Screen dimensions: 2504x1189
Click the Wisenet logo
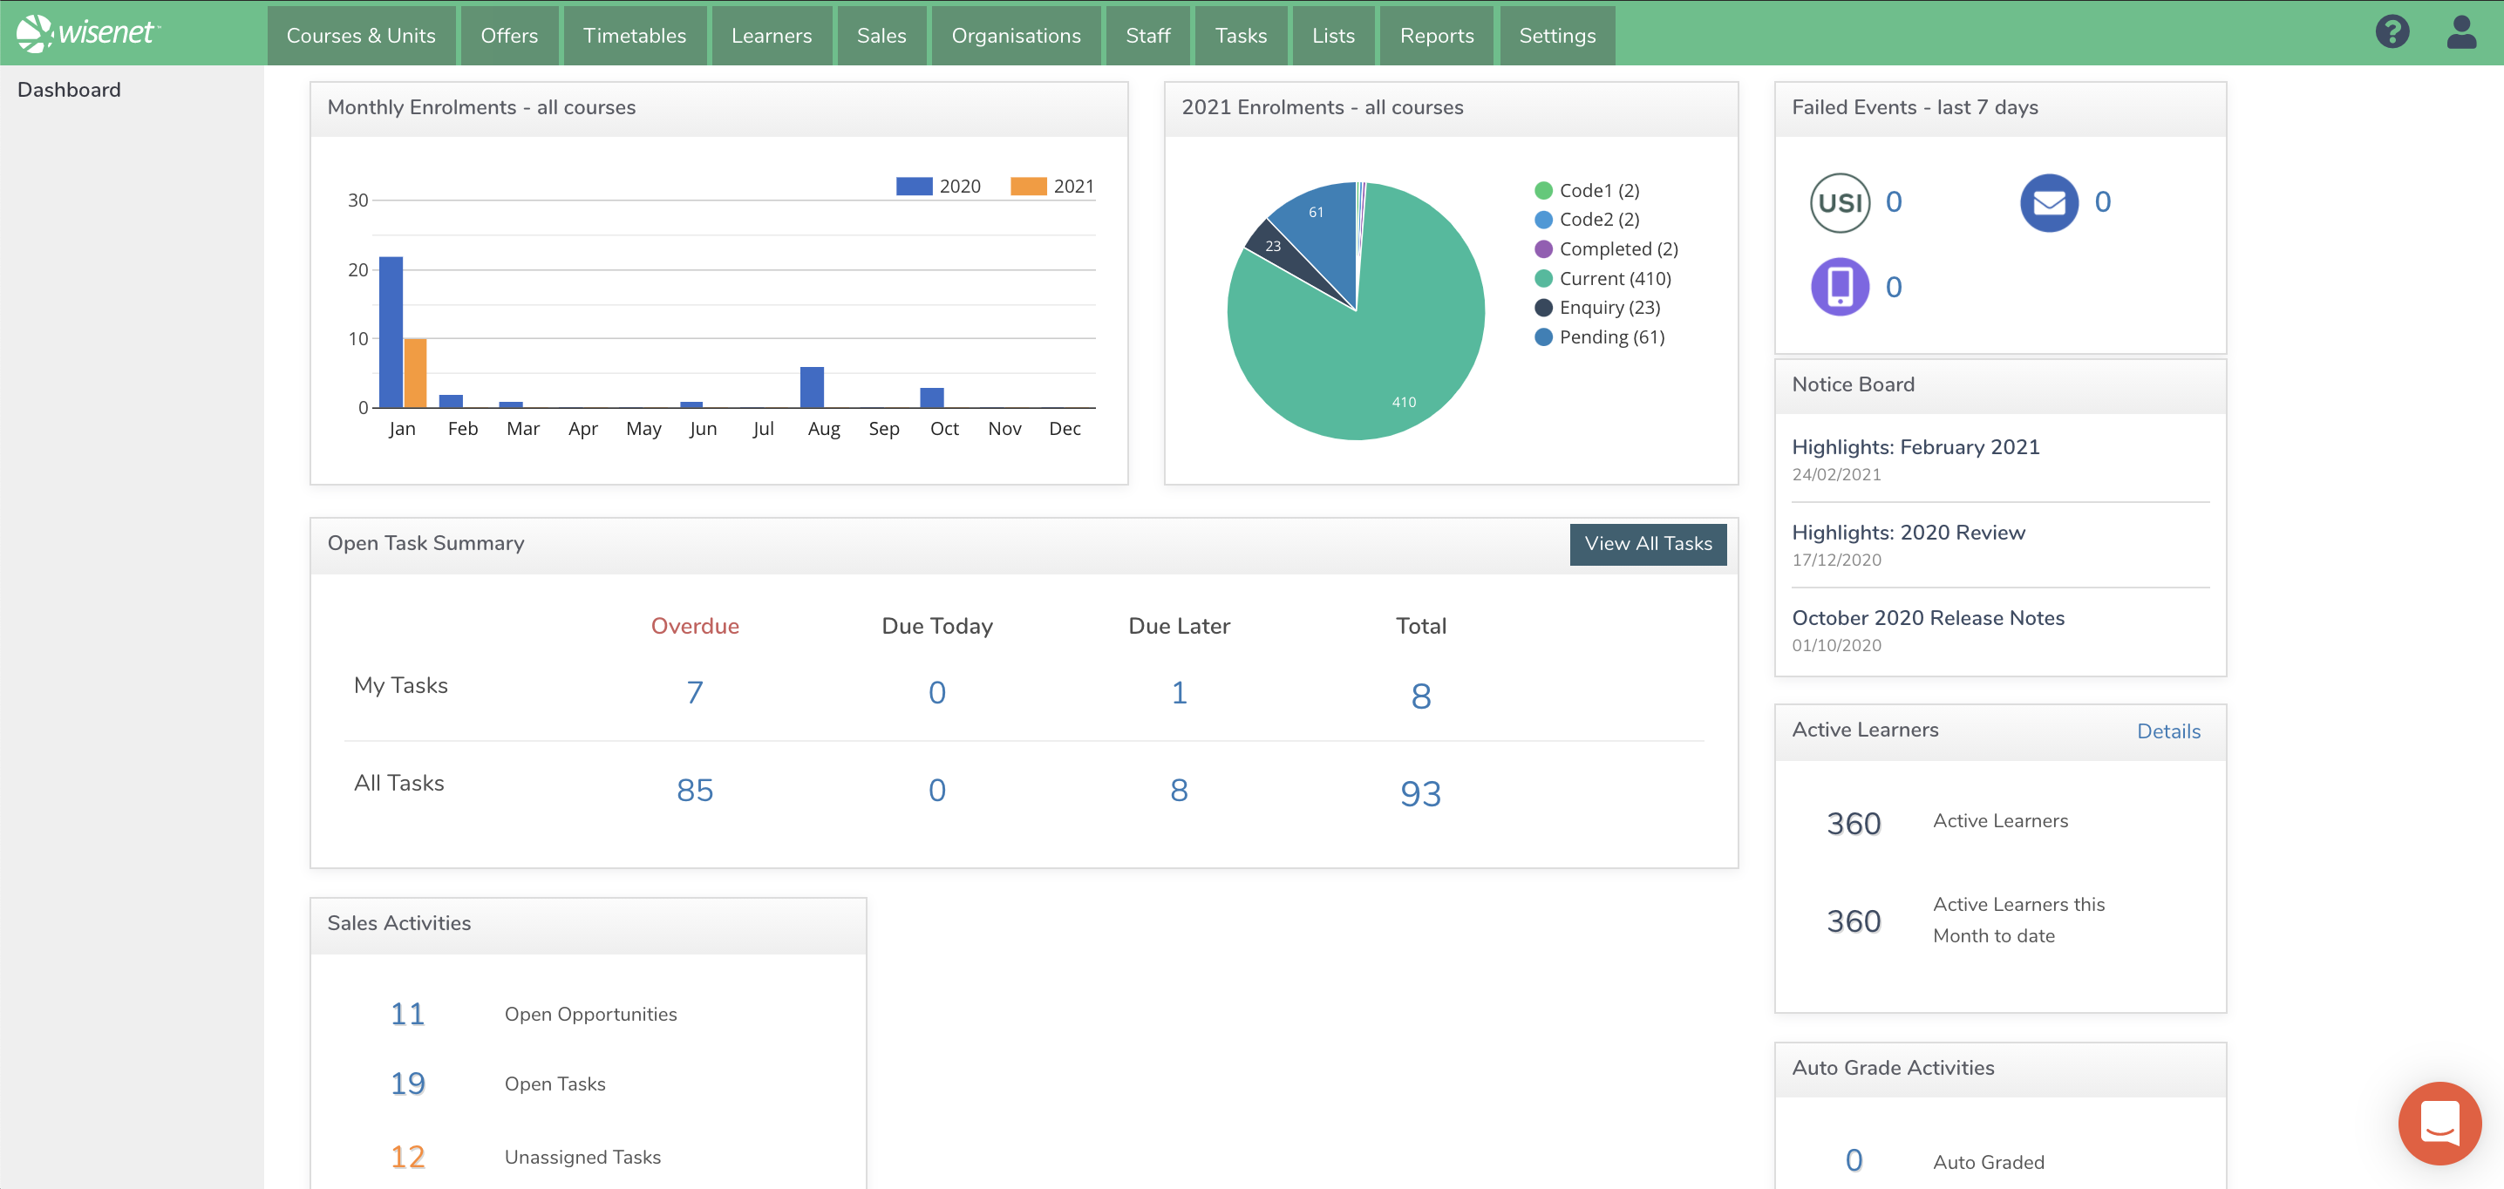point(87,32)
